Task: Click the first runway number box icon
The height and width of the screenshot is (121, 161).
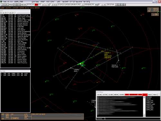Action: point(117,5)
